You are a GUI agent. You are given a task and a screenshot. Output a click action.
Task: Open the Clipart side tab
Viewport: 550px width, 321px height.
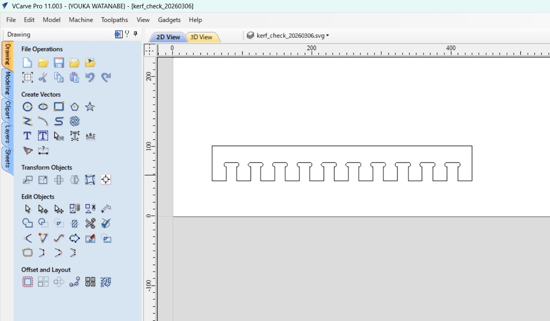pos(7,110)
